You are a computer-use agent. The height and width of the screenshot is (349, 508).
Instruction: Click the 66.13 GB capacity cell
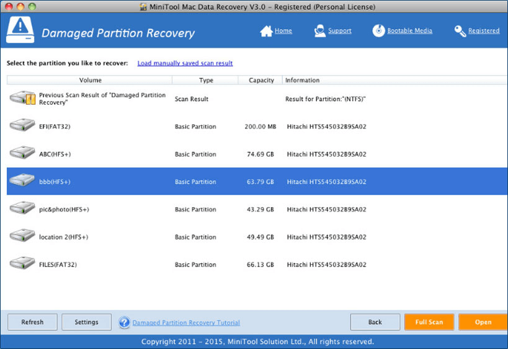click(260, 265)
